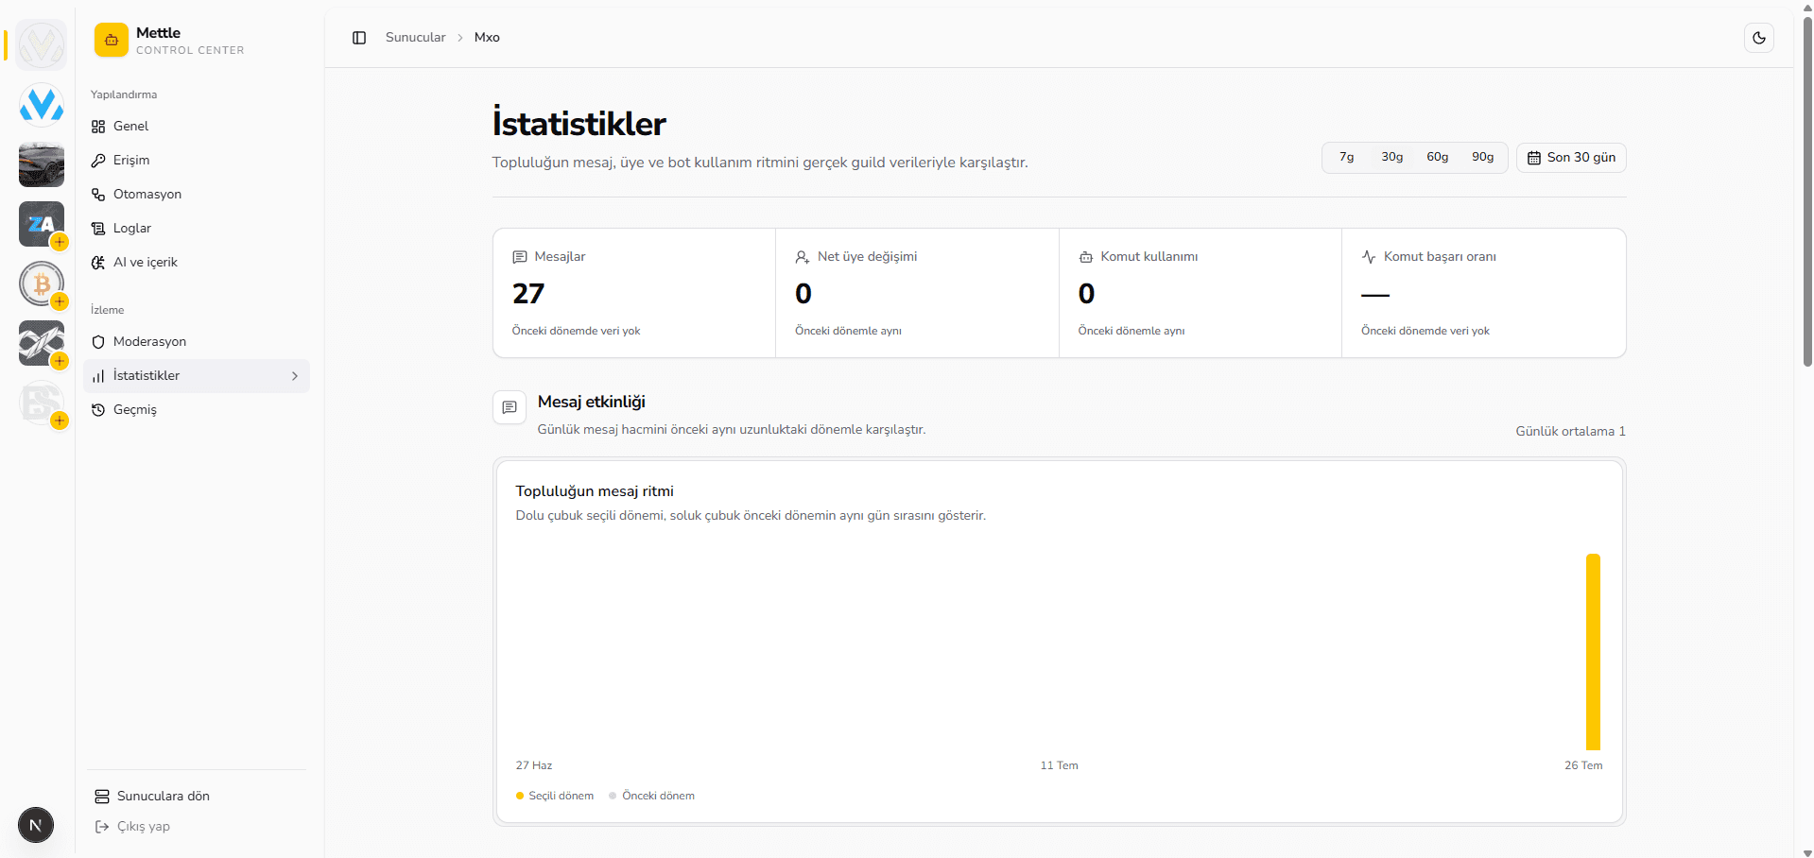Click Mxo breadcrumb item
The image size is (1814, 858).
487,38
